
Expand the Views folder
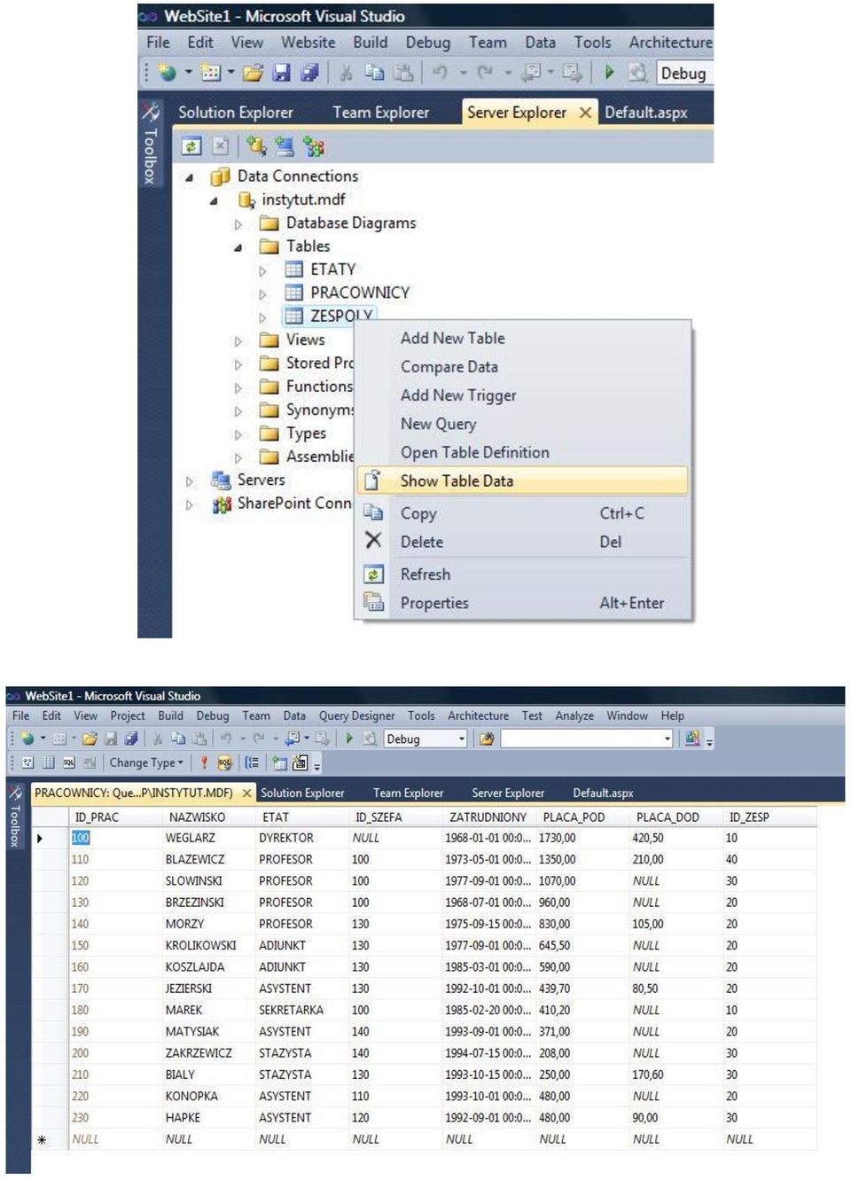pyautogui.click(x=238, y=341)
